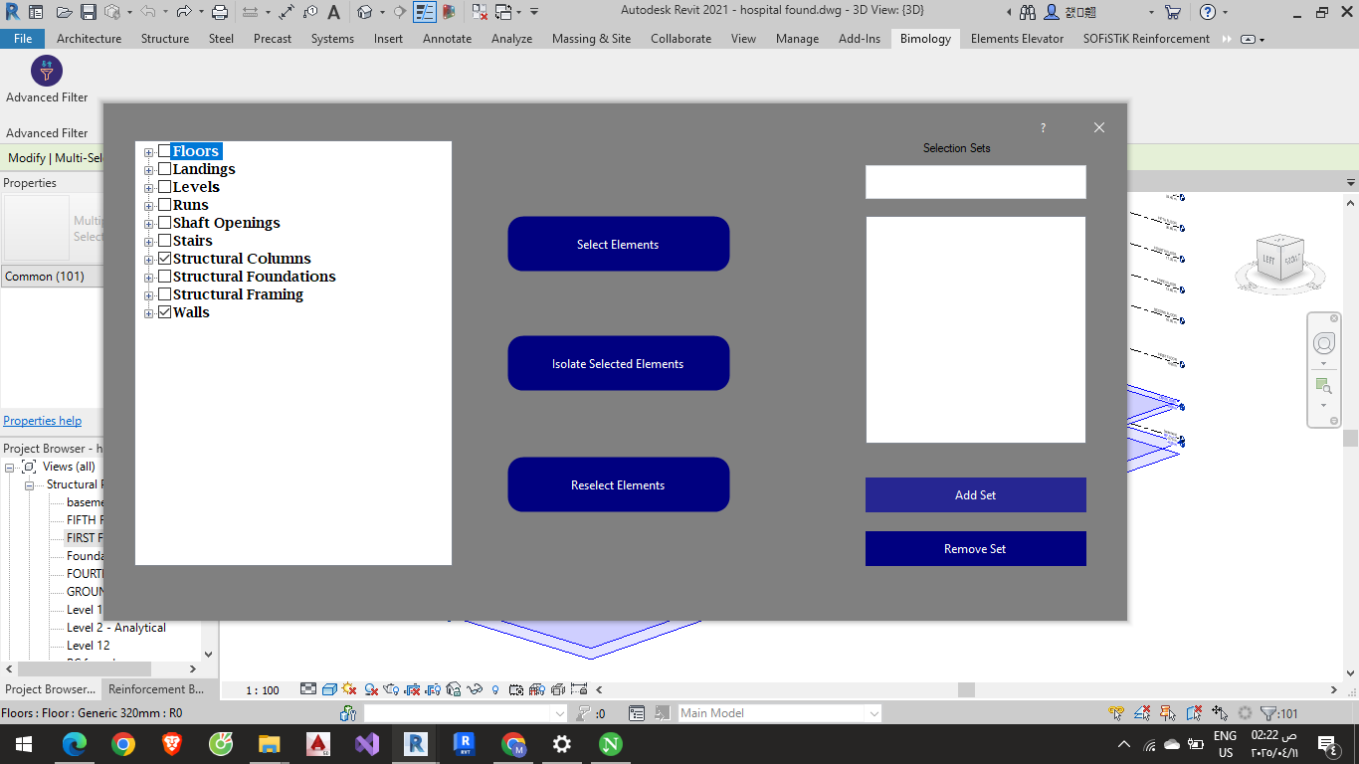Select the Text tool 'A' icon
Viewport: 1359px width, 764px height.
click(333, 12)
